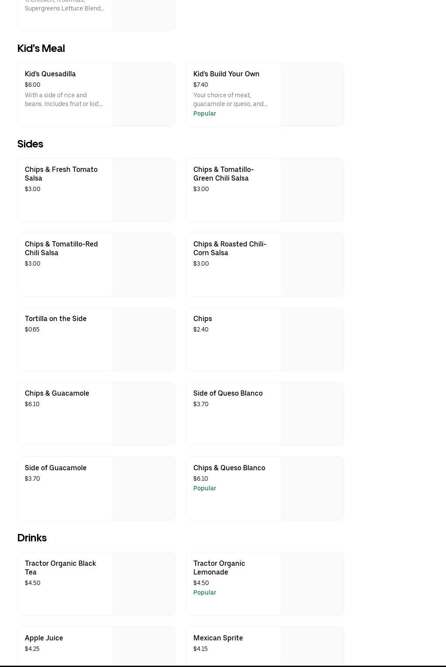Select Side of Queso Blanco
Viewport: 446px width, 667px height.
point(228,393)
